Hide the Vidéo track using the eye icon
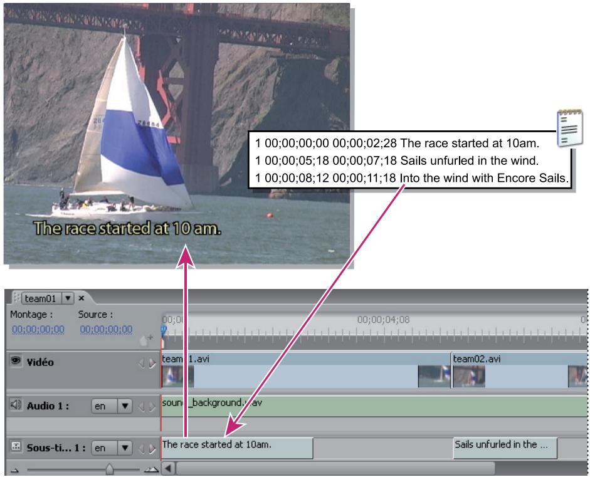This screenshot has height=477, width=590. [16, 360]
